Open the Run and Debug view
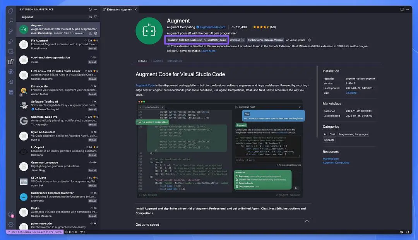The width and height of the screenshot is (418, 240). pos(11,41)
